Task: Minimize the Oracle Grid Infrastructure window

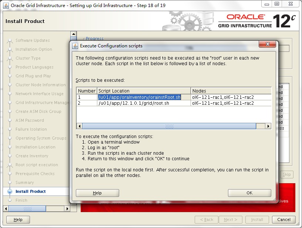Action: [267, 4]
